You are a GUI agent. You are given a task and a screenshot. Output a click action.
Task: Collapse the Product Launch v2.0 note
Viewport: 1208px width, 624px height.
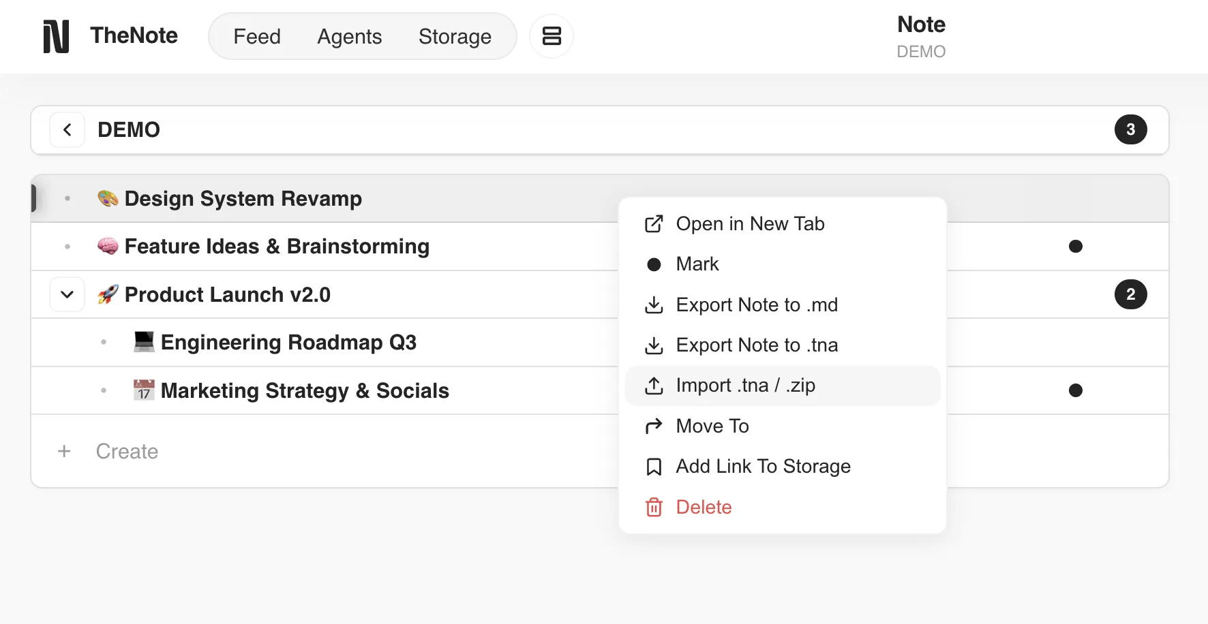[67, 294]
